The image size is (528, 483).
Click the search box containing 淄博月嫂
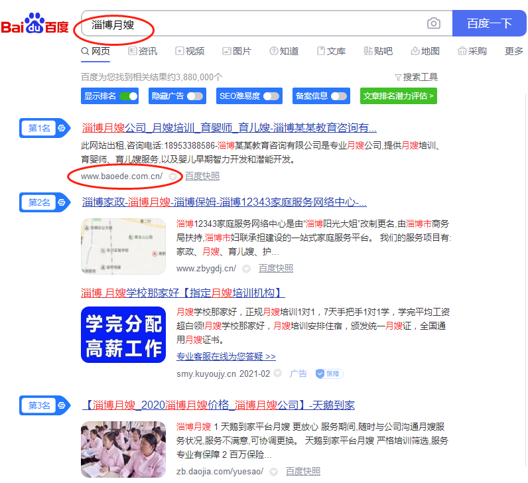(266, 23)
